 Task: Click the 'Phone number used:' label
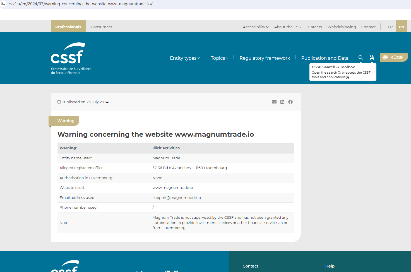(x=78, y=207)
